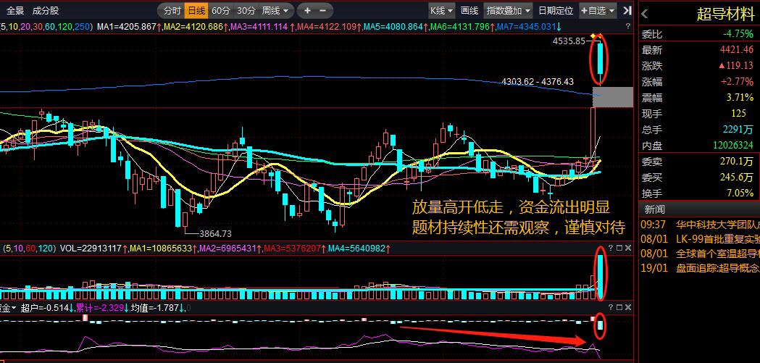Switch to 30分 timeframe

(246, 10)
